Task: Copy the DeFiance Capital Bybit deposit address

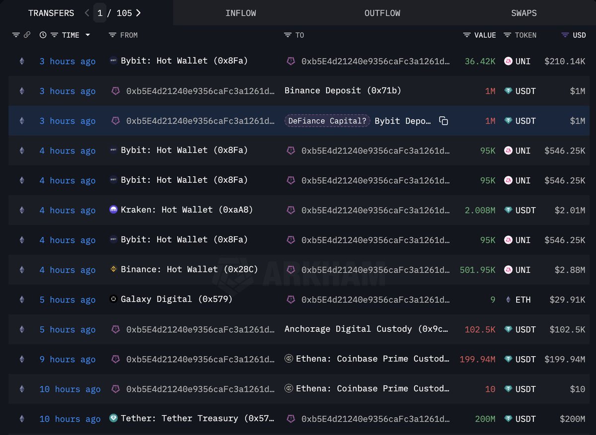Action: [444, 121]
